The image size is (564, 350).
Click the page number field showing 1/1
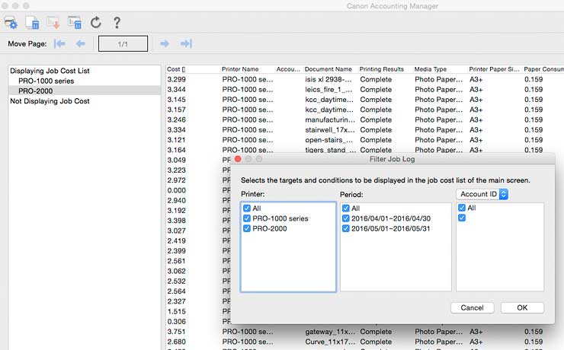(123, 44)
